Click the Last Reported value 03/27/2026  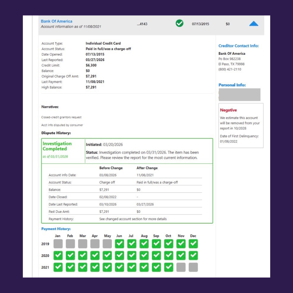point(95,60)
